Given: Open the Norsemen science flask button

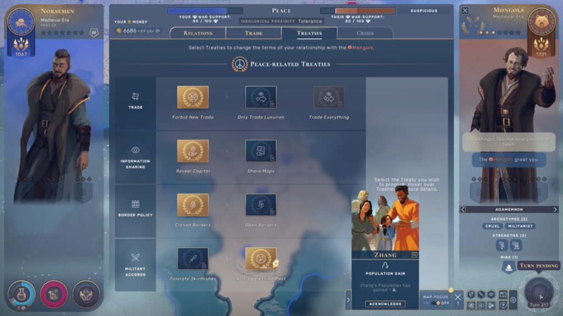Looking at the screenshot, I should point(21,294).
